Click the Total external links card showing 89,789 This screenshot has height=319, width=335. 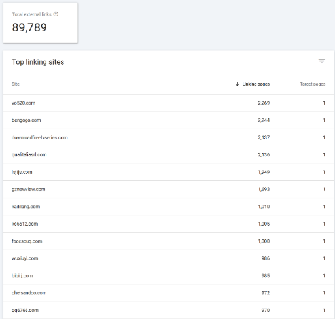click(x=40, y=23)
